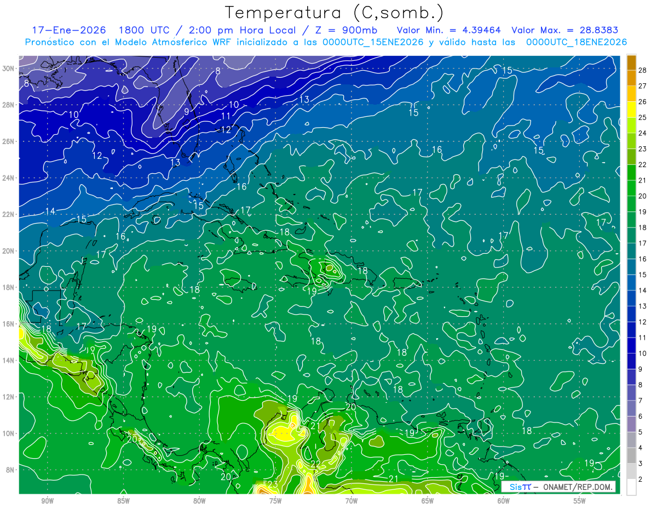Click the '14N' latitude axis label
The height and width of the screenshot is (508, 657).
pos(9,360)
